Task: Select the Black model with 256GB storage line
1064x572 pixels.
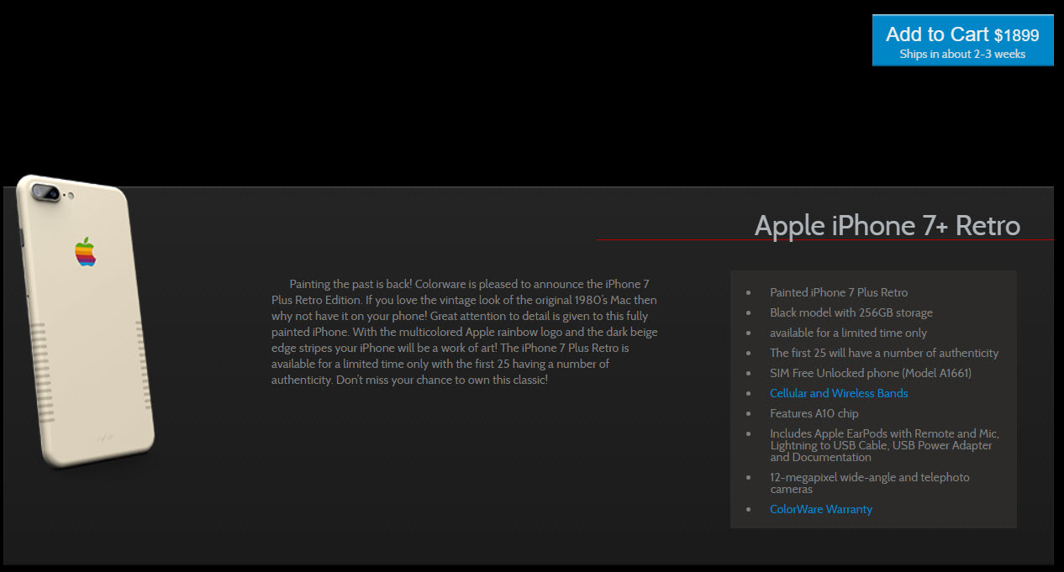Action: click(x=851, y=312)
